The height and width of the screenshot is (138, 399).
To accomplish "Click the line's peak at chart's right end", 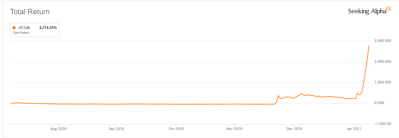I will click(369, 46).
